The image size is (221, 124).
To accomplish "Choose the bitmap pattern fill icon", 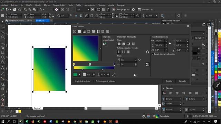I will coord(94,31).
